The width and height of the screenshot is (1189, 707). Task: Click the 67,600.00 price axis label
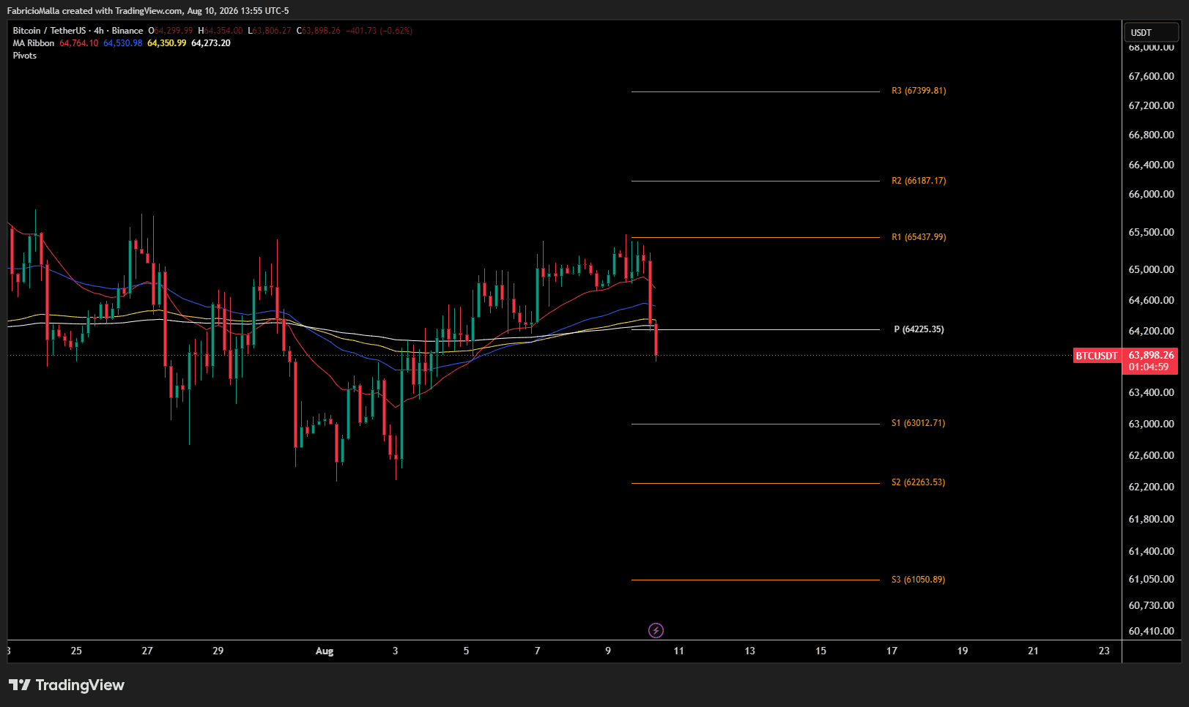click(1151, 76)
